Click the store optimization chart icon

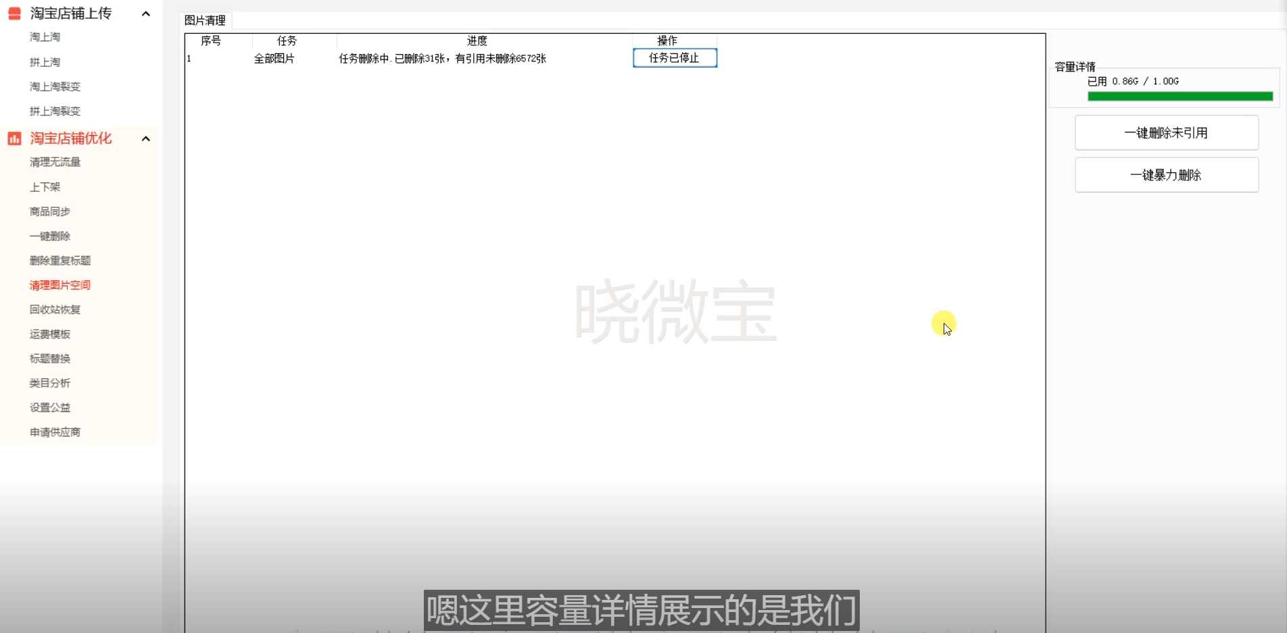click(14, 138)
